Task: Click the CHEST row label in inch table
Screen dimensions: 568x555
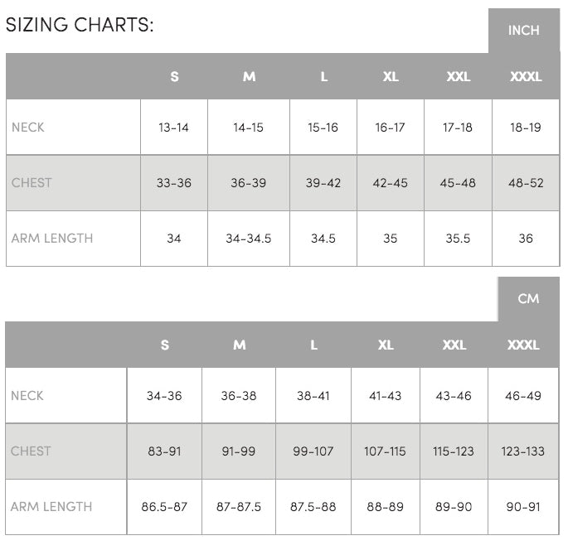Action: point(32,183)
